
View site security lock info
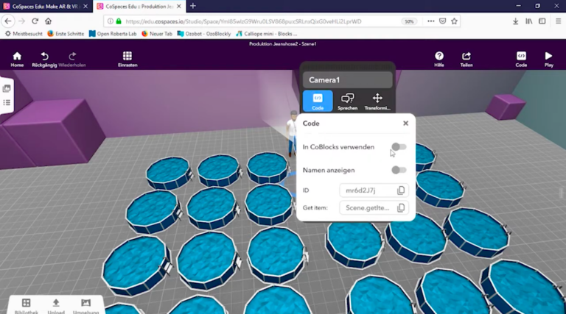click(119, 21)
